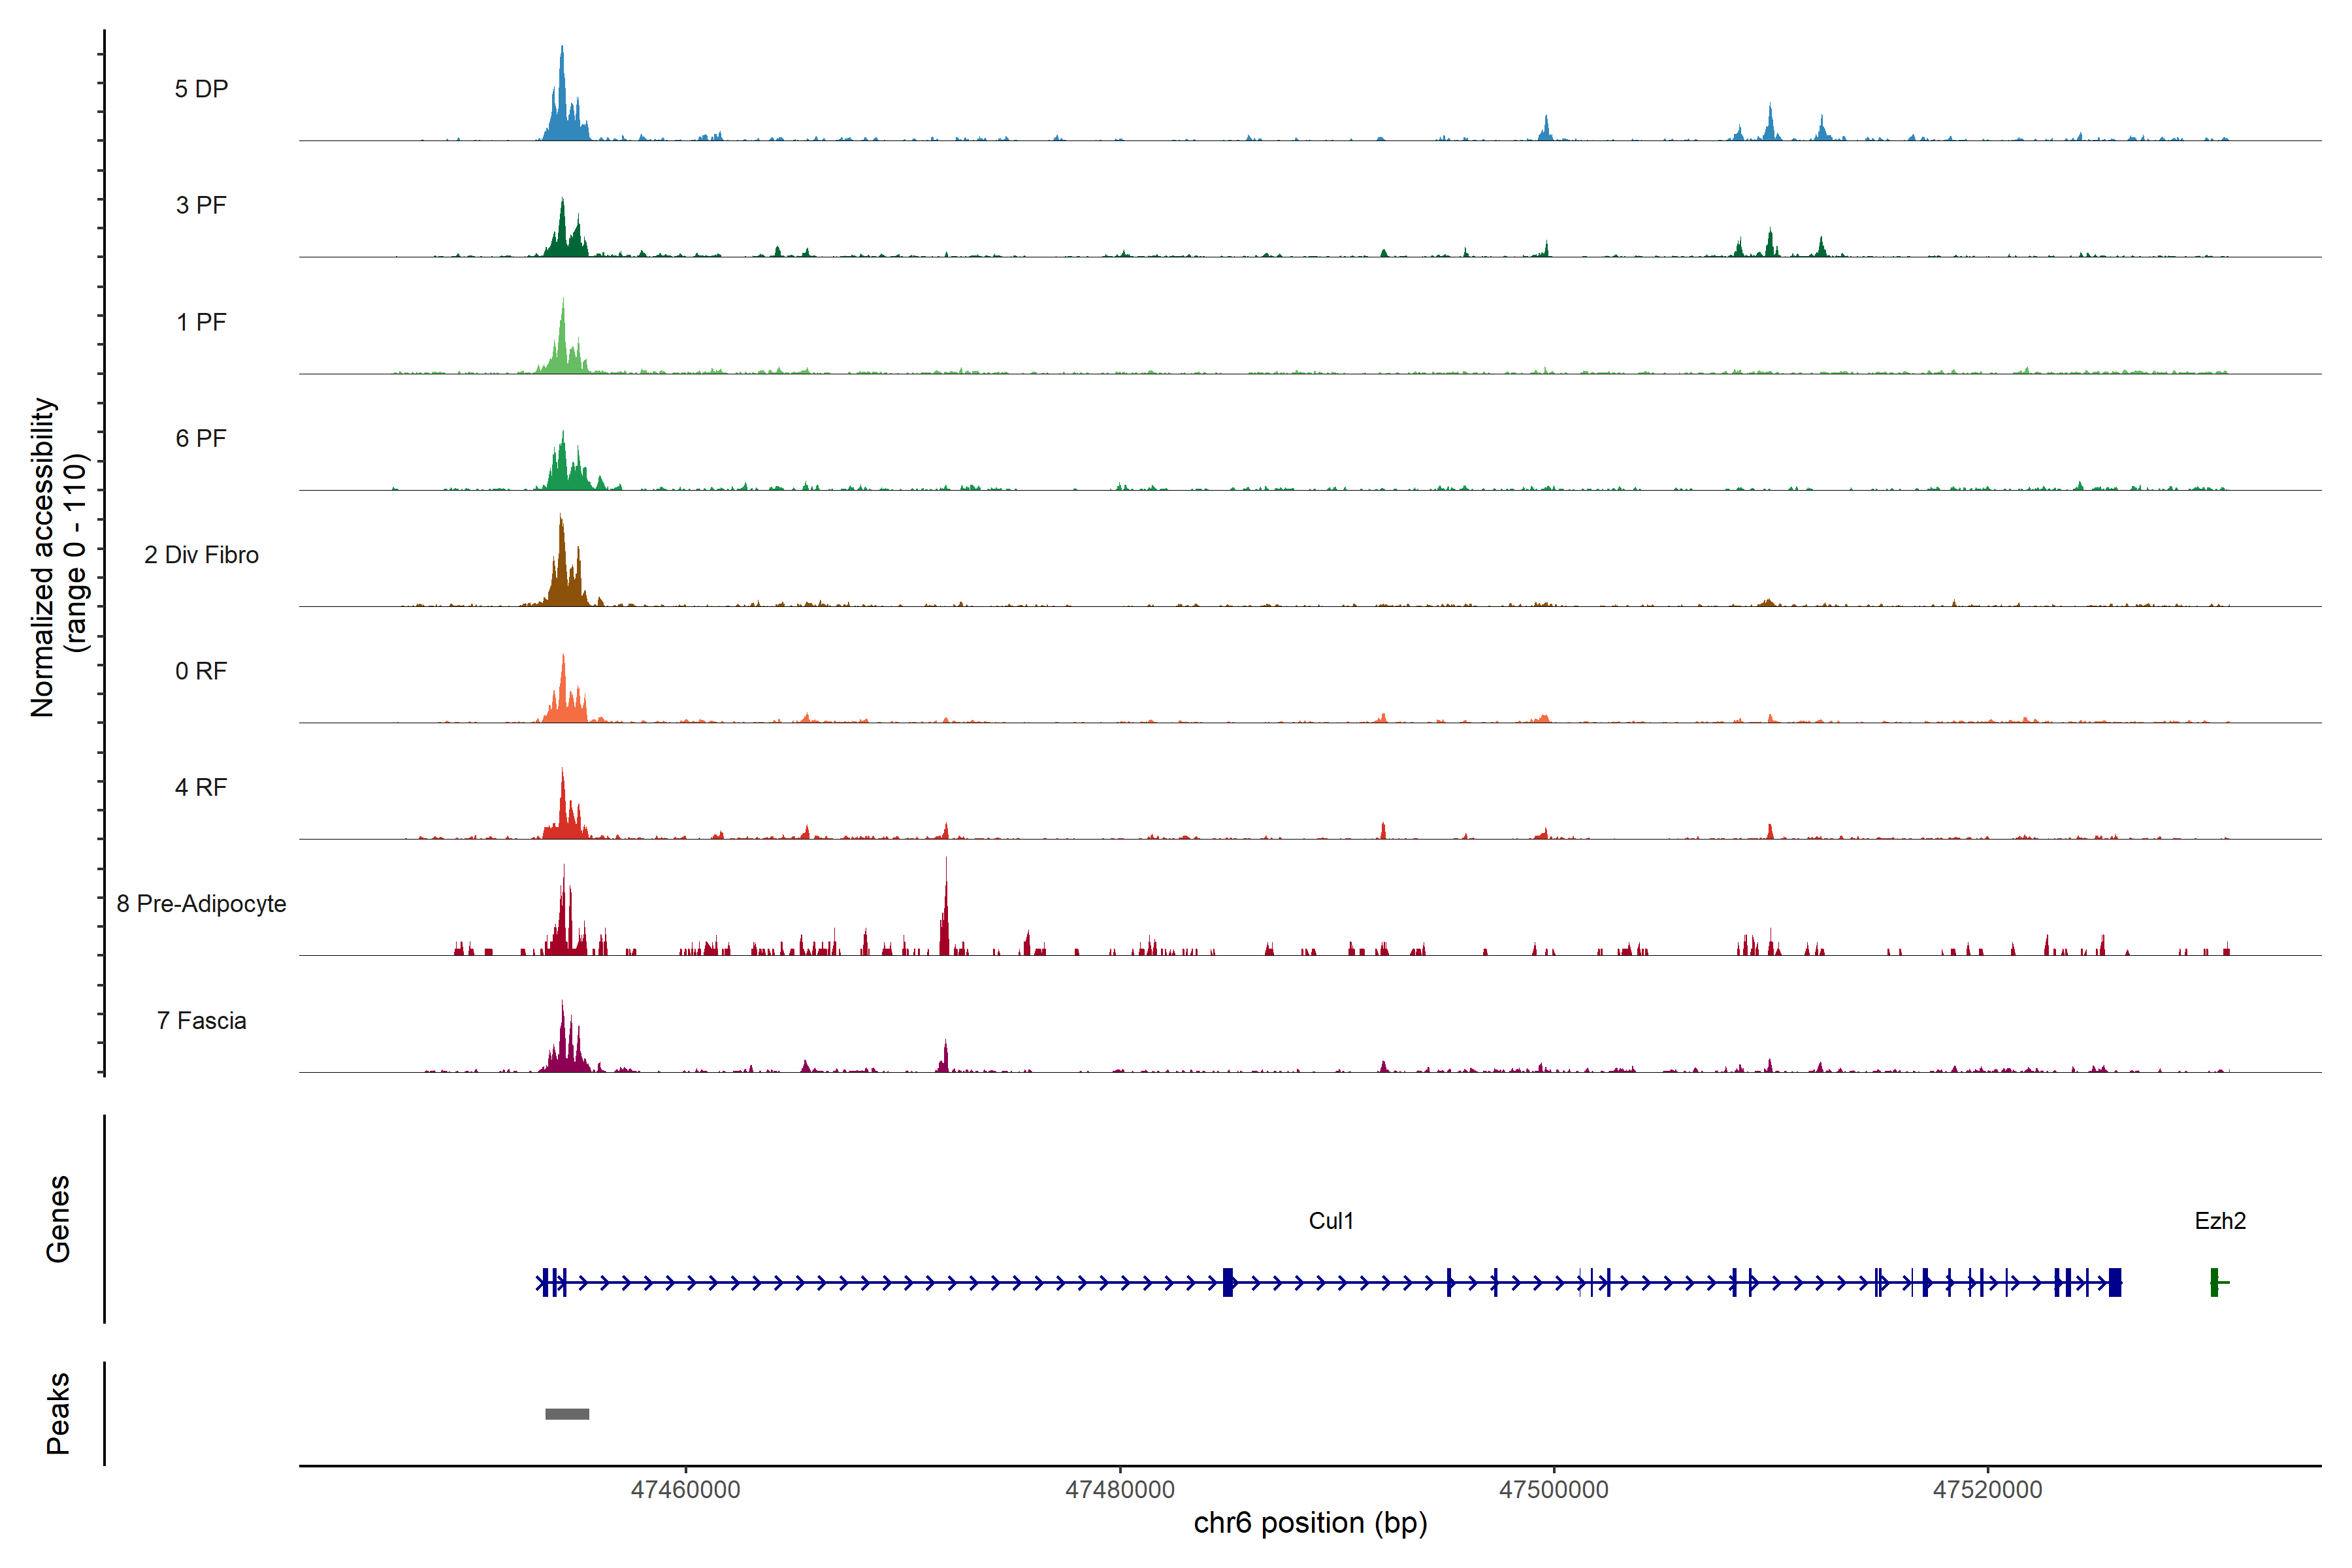2352x1568 pixels.
Task: Click the Cul1 gene label
Action: [x=1330, y=1220]
